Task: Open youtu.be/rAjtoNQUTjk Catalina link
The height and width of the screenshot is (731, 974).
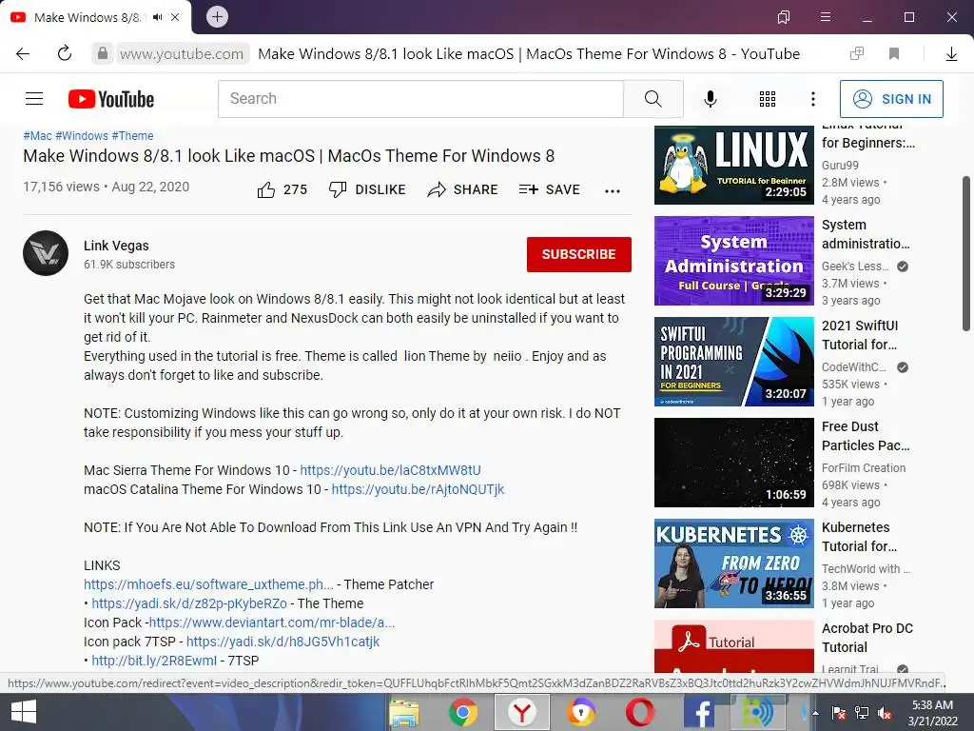Action: click(x=419, y=489)
